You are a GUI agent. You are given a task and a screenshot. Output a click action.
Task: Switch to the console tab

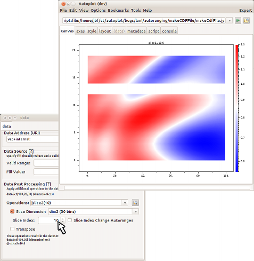[169, 31]
